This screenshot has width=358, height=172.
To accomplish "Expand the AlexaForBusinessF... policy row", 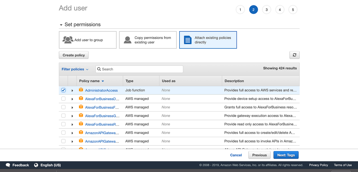I will (72, 108).
